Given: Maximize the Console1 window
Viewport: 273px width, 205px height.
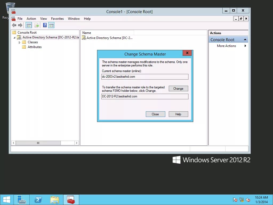Looking at the screenshot, I should pos(234,11).
